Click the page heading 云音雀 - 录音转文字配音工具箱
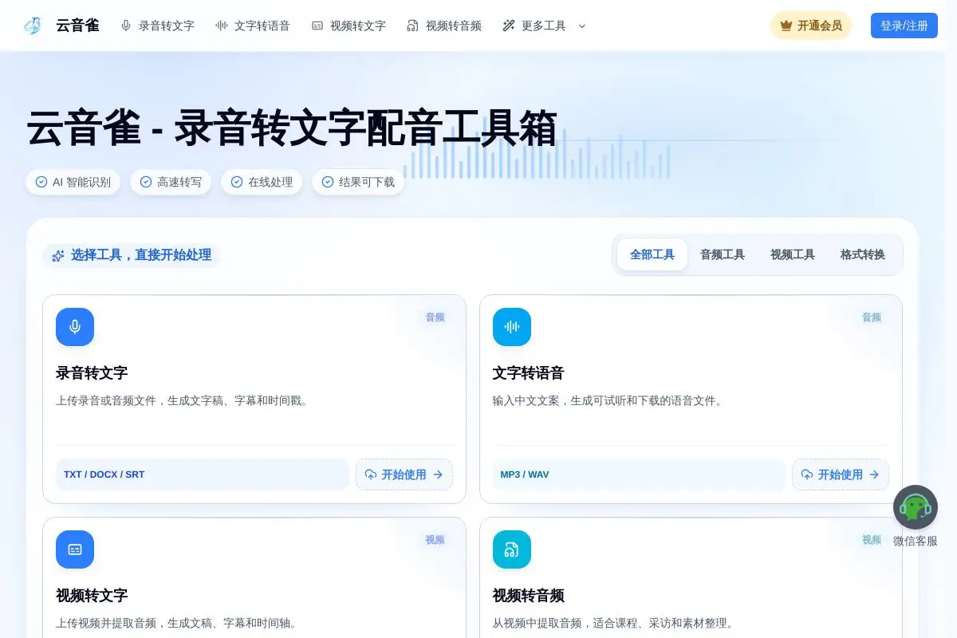Screen dimensions: 957x638 click(x=292, y=128)
